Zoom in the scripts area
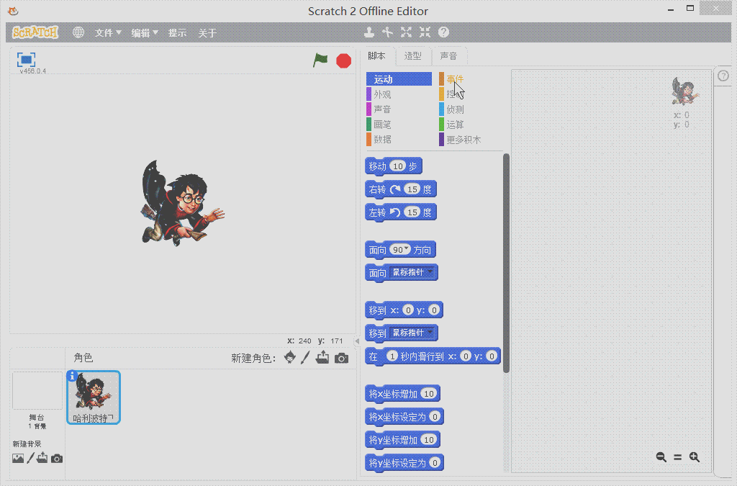 point(695,457)
